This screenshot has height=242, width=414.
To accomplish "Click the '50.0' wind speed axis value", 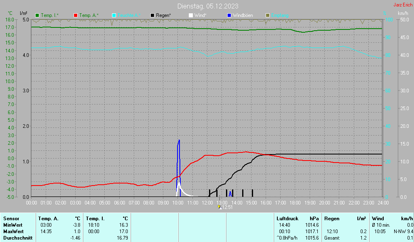I will click(405, 19).
